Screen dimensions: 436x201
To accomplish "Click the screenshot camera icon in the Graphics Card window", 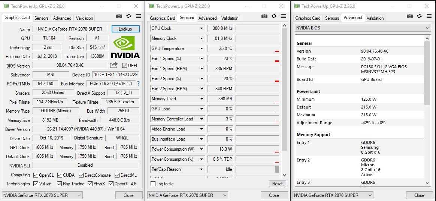I will click(x=119, y=16).
